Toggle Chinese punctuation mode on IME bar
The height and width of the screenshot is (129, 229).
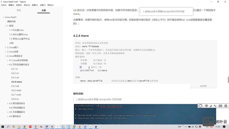tap(215, 106)
